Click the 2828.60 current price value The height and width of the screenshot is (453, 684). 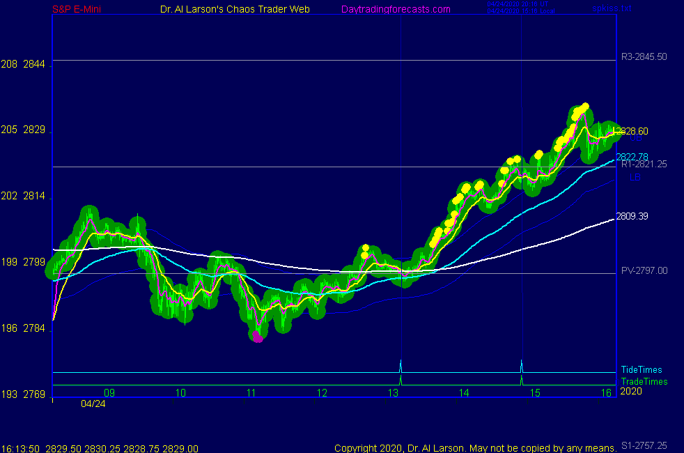631,131
